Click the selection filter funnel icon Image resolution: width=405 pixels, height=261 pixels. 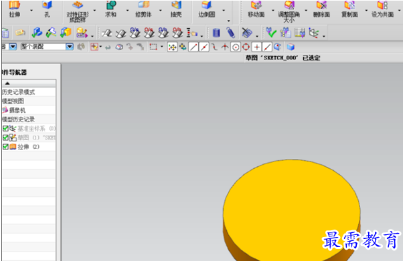[94, 47]
